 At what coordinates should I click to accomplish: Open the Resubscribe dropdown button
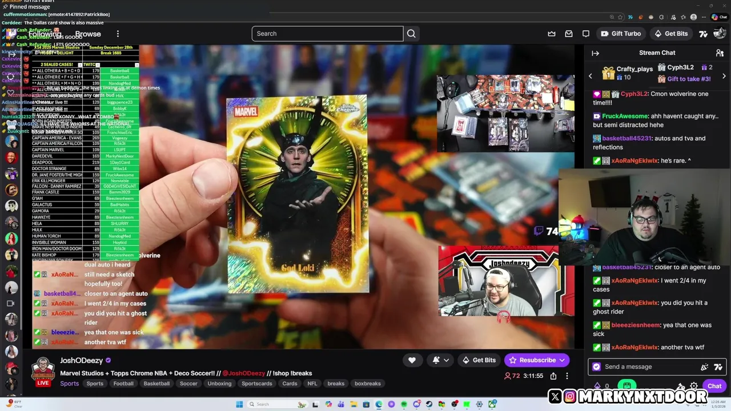coord(537,360)
